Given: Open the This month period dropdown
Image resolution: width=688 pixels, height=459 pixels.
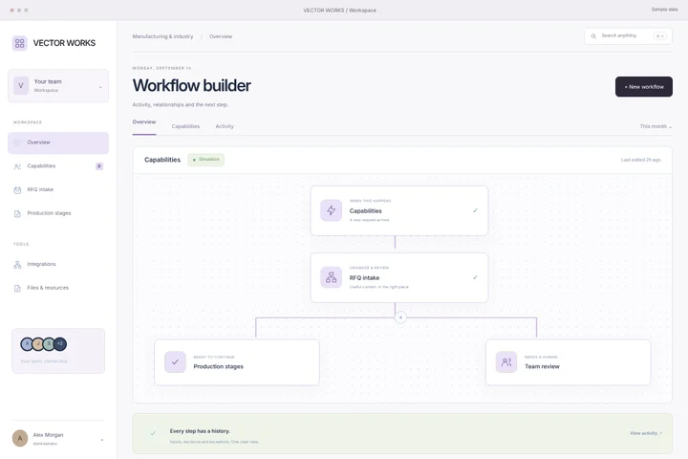Looking at the screenshot, I should click(x=656, y=126).
